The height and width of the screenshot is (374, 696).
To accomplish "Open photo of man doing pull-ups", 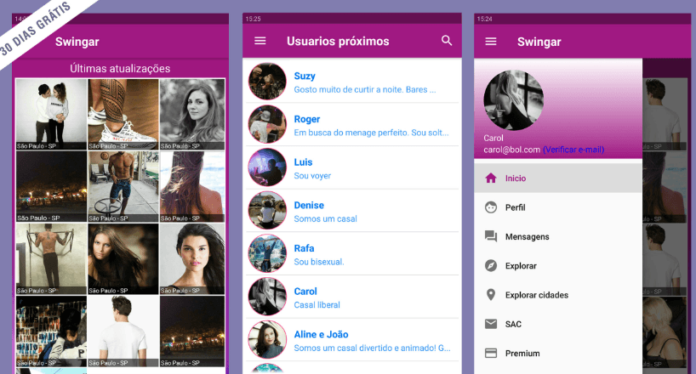I will click(x=52, y=258).
